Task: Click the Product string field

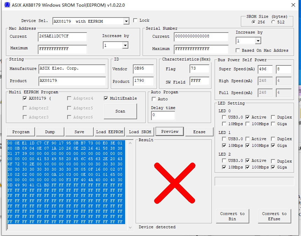Action: 72,81
